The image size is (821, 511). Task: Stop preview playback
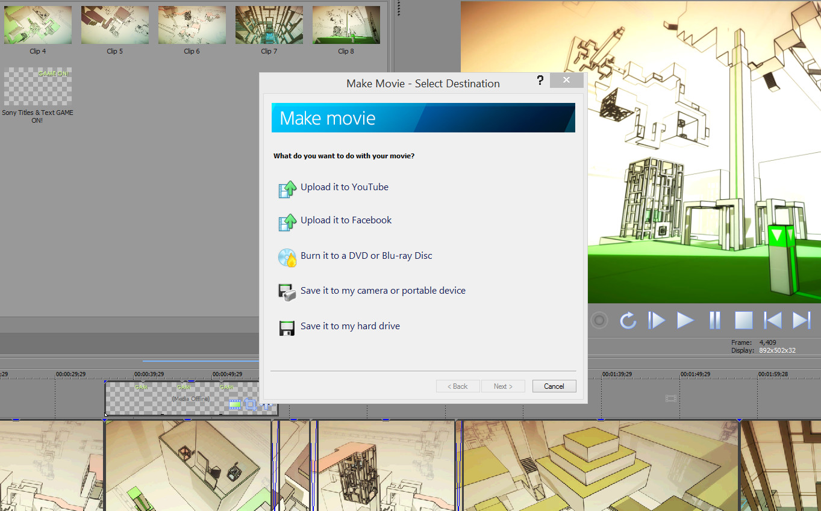coord(743,320)
